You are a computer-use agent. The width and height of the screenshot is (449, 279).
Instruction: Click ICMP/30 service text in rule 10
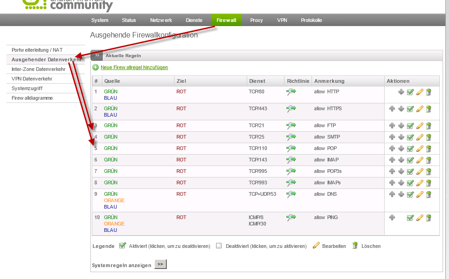pyautogui.click(x=257, y=224)
